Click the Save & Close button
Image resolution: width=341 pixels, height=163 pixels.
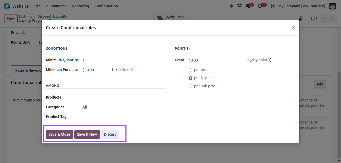[x=59, y=134]
